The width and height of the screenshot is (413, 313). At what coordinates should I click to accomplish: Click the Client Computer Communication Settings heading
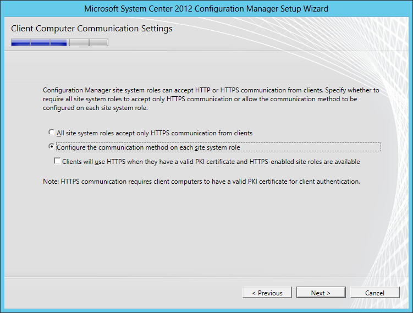click(91, 29)
